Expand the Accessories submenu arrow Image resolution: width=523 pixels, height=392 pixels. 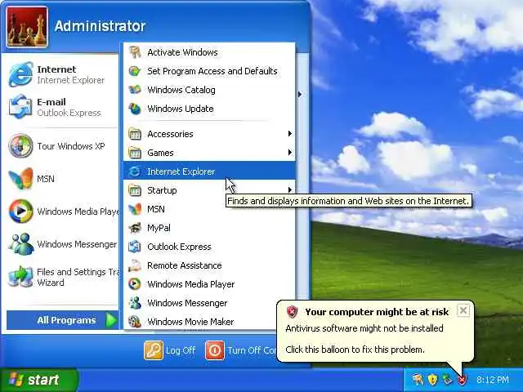(290, 134)
